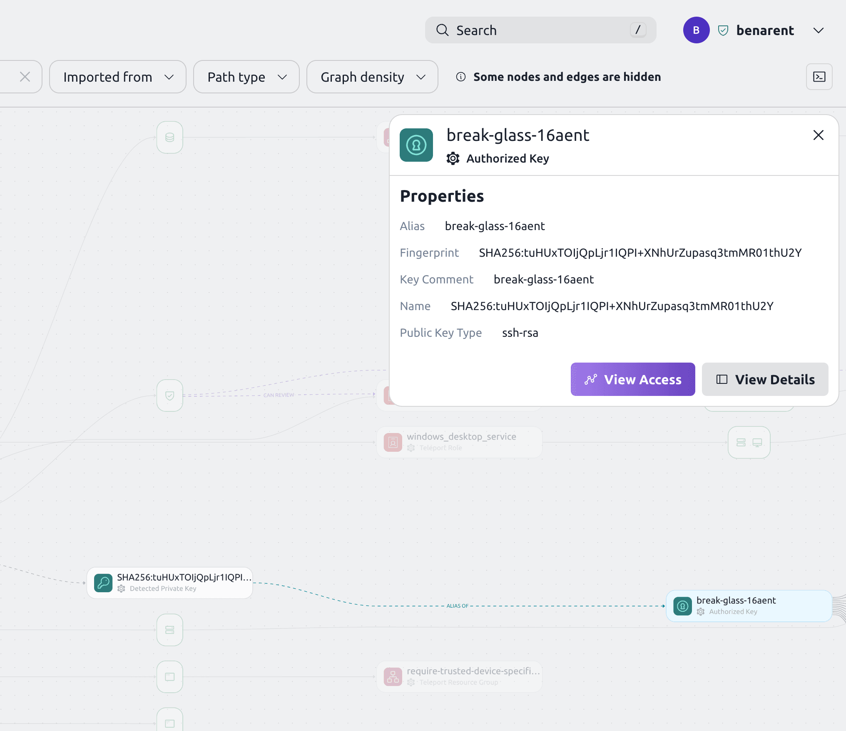Click inside the Search input field
The image size is (846, 731).
pos(520,30)
